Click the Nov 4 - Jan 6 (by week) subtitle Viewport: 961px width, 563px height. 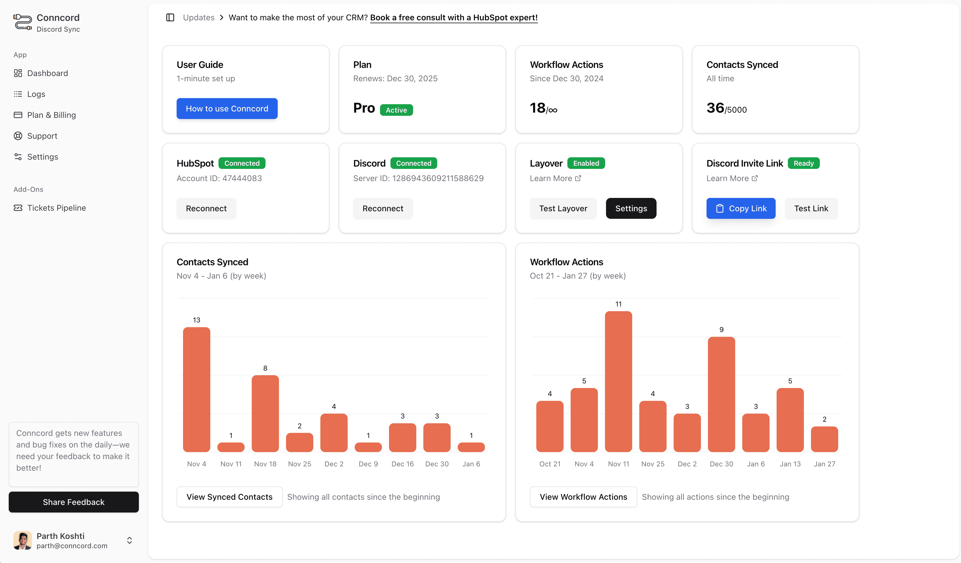(221, 276)
